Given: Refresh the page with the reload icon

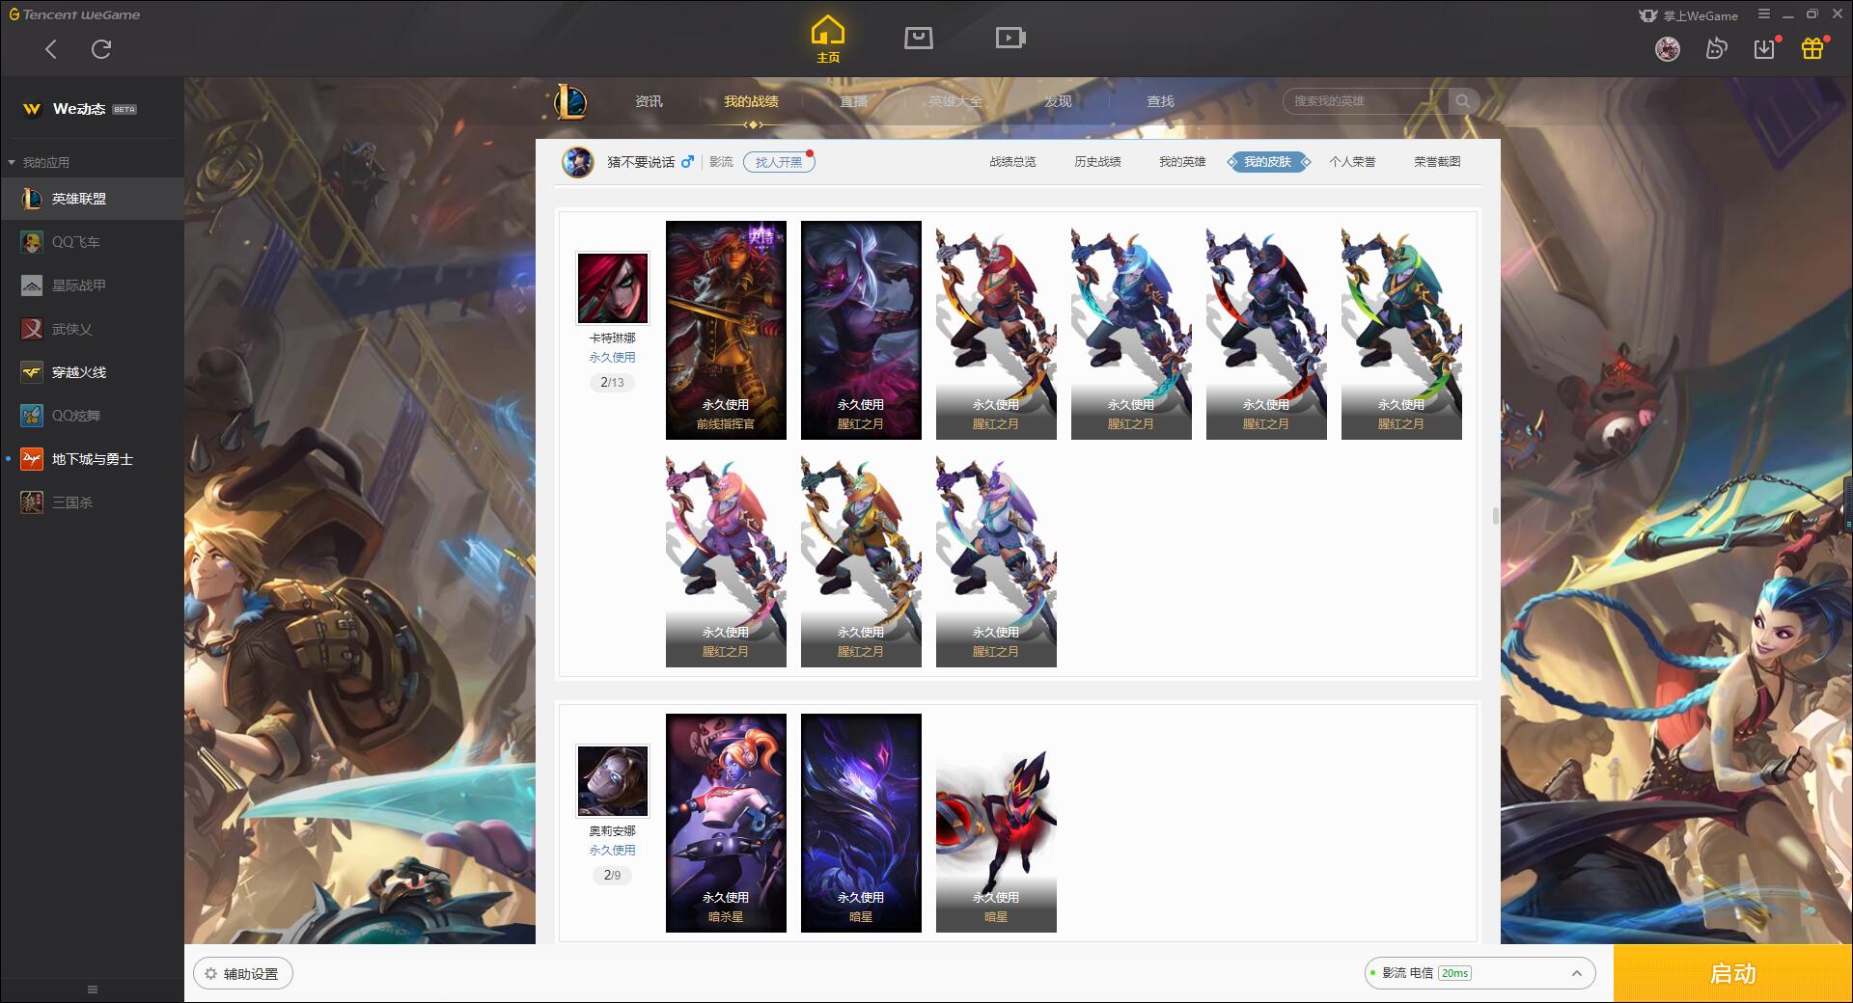Looking at the screenshot, I should (101, 49).
